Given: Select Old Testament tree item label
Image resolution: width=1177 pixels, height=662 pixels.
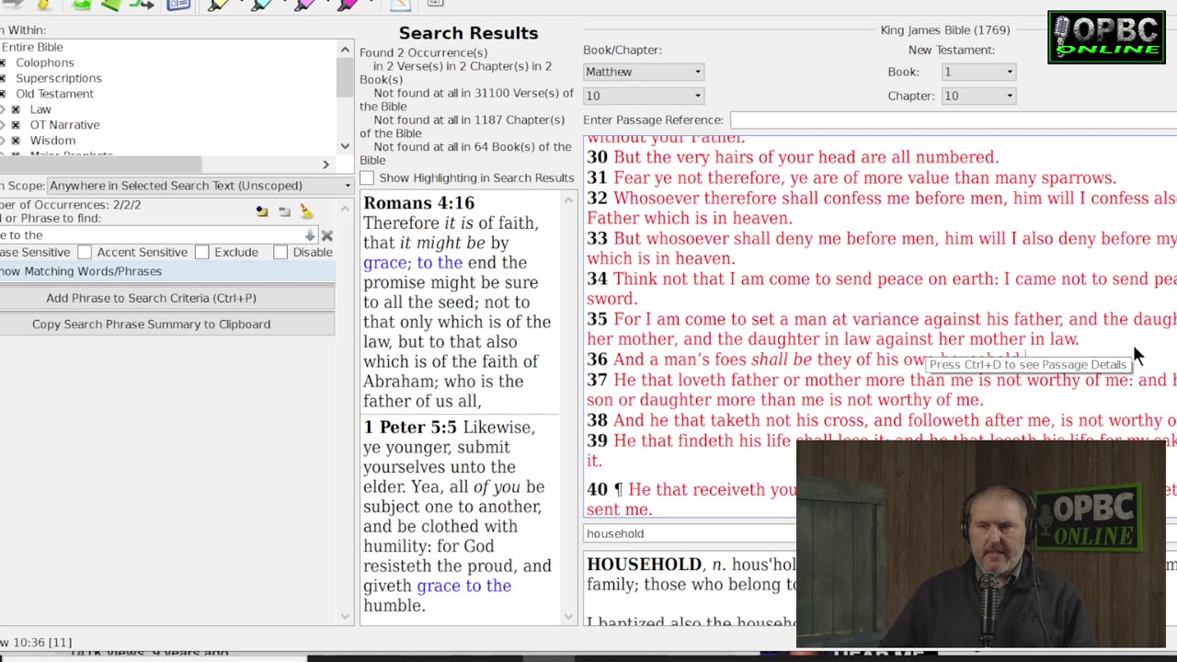Looking at the screenshot, I should tap(54, 94).
